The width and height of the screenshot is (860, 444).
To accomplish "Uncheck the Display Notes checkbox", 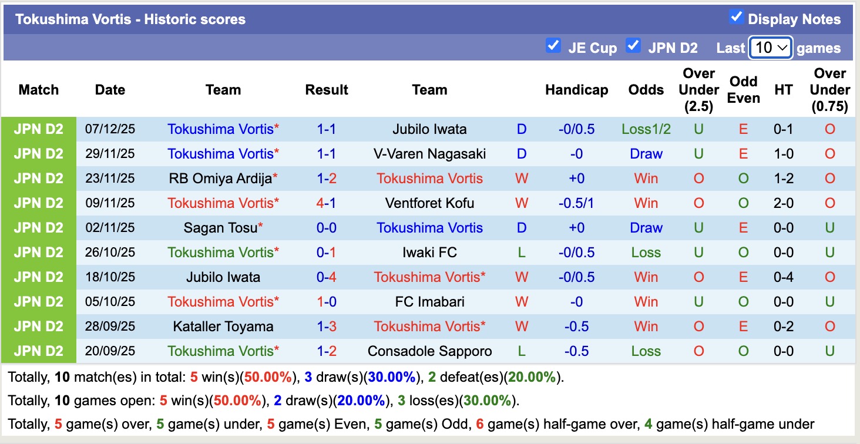I will pos(737,18).
